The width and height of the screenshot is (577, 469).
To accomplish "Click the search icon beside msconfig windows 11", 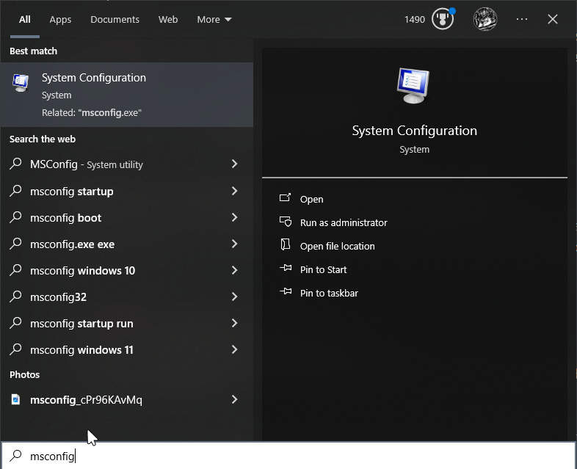I will 15,349.
